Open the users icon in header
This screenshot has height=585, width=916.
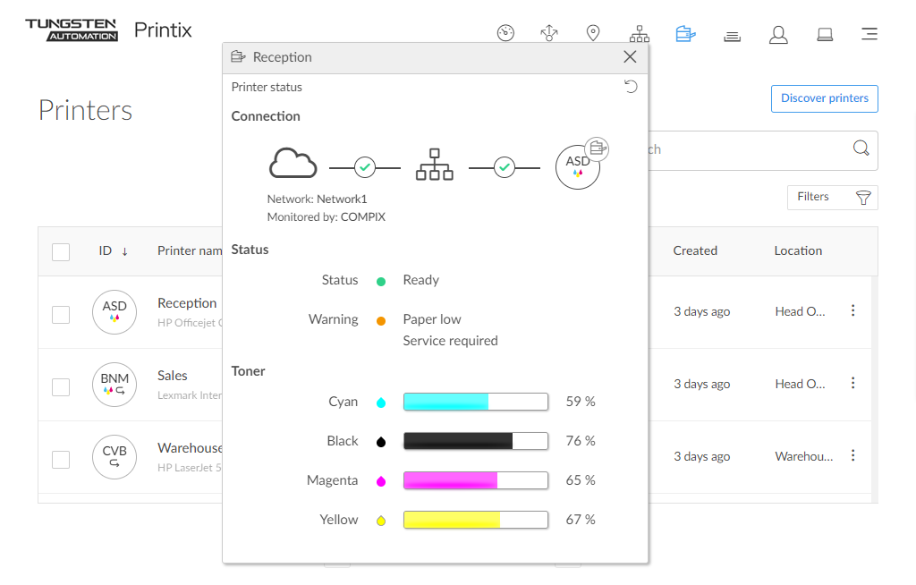pos(778,35)
